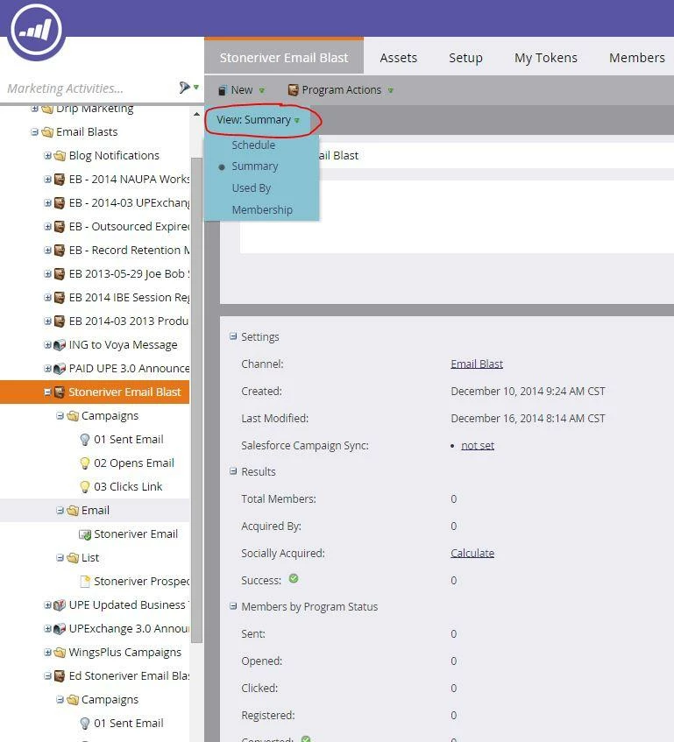The height and width of the screenshot is (742, 674).
Task: Click the mailbox icon for UPExchange 3.0 Announ
Action: [60, 629]
